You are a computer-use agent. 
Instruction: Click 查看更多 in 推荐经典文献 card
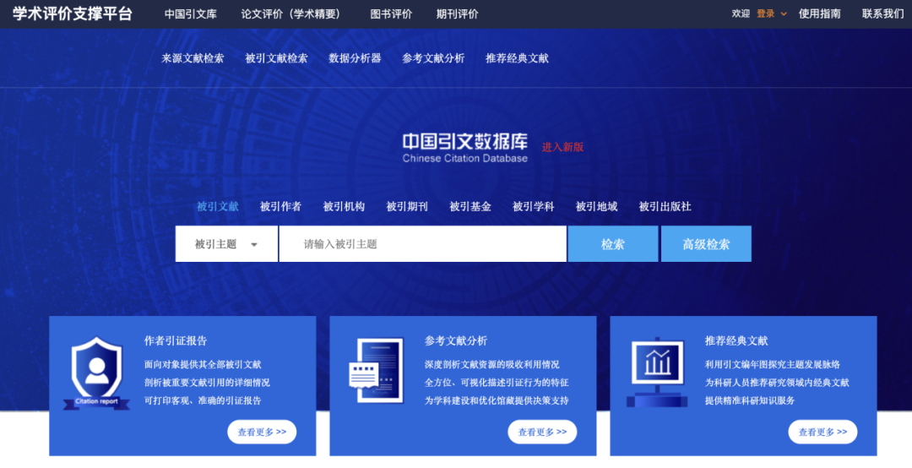coord(822,432)
